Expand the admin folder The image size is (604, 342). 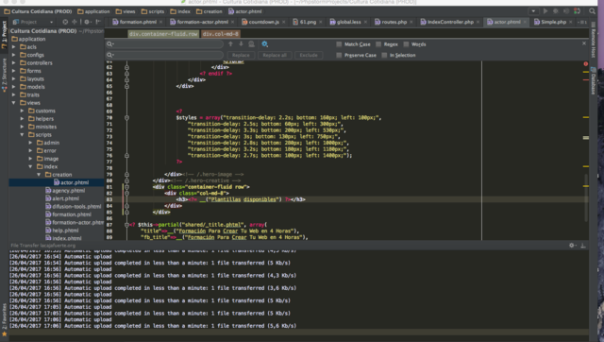30,143
